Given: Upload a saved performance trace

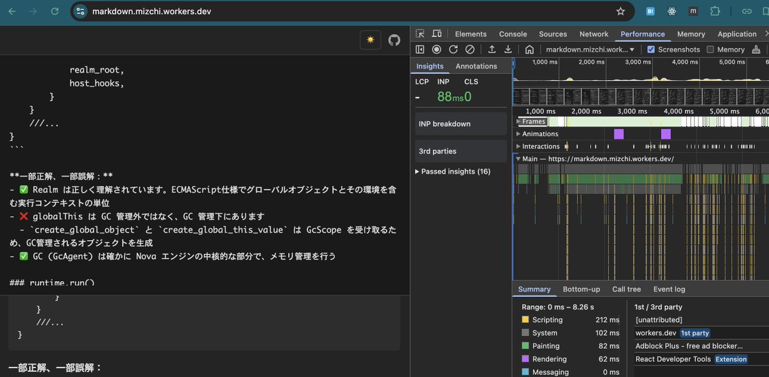Looking at the screenshot, I should (x=492, y=49).
